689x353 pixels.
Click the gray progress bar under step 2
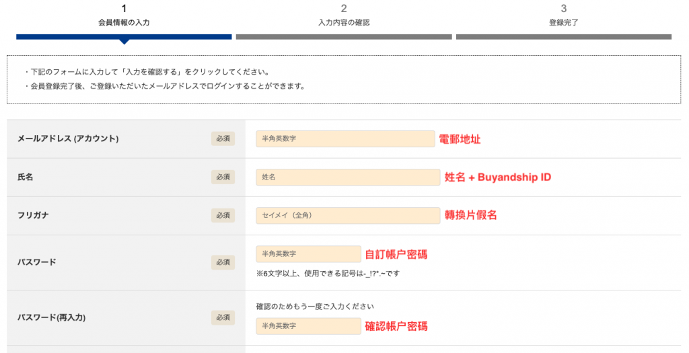pos(344,36)
